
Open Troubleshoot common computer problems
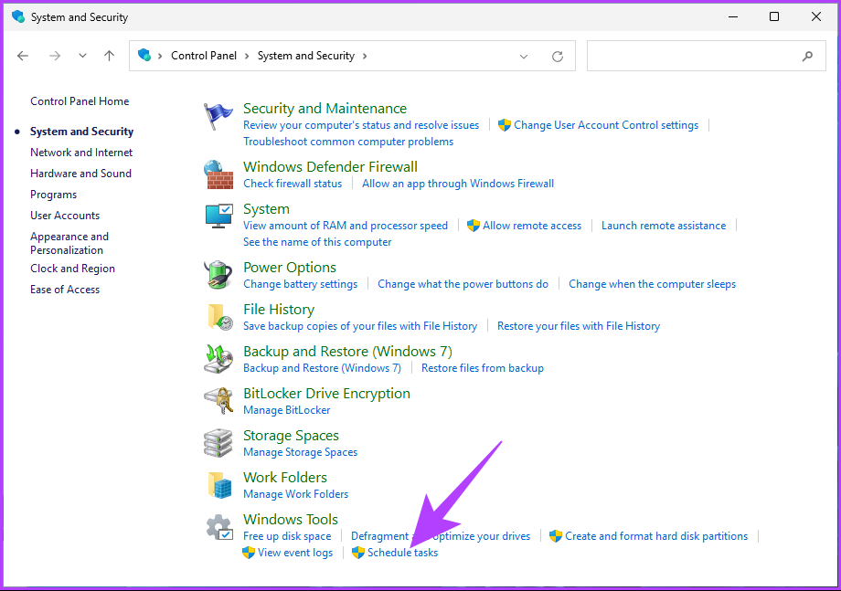348,142
